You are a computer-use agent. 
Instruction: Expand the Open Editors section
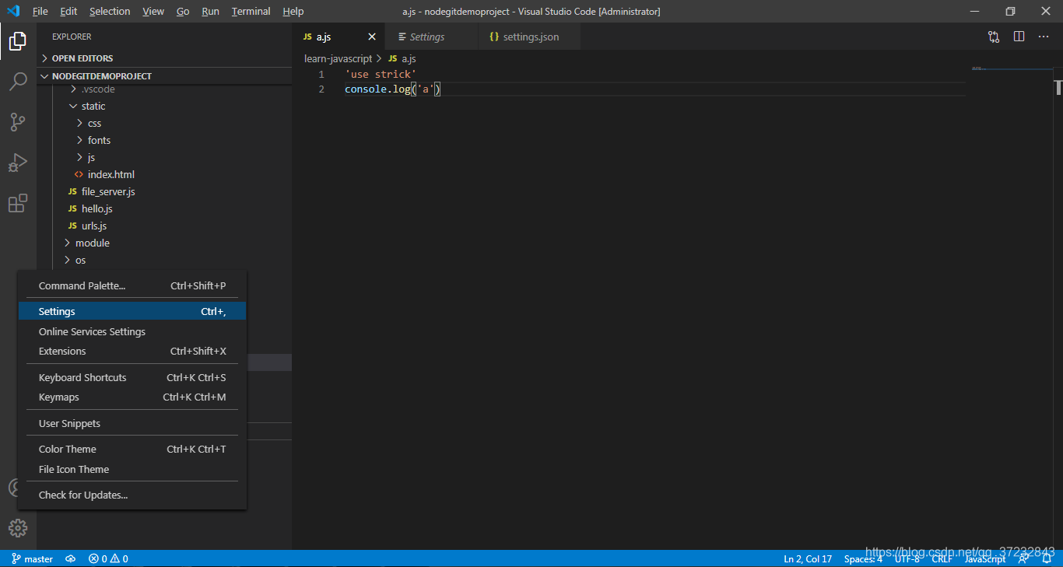(164, 58)
